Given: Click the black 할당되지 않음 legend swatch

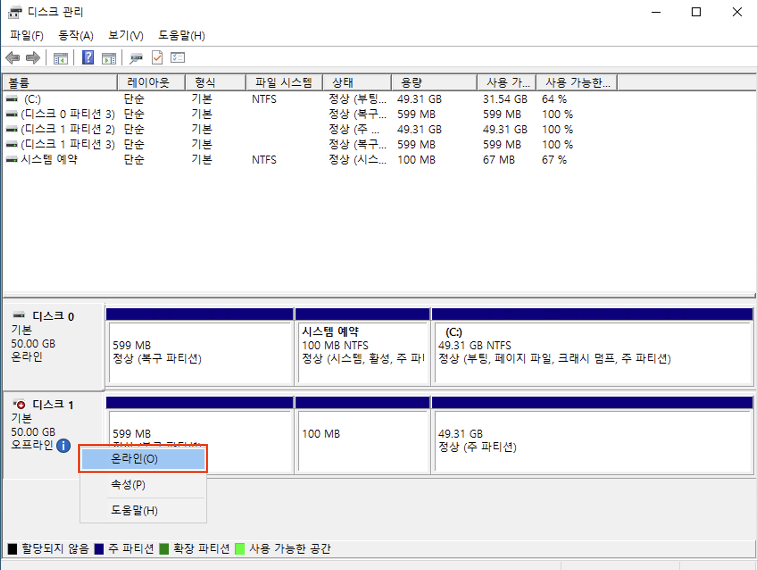Looking at the screenshot, I should pyautogui.click(x=12, y=549).
